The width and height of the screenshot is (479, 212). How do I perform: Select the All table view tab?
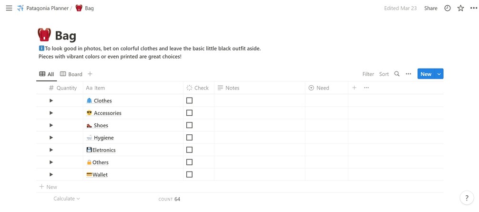click(x=47, y=74)
